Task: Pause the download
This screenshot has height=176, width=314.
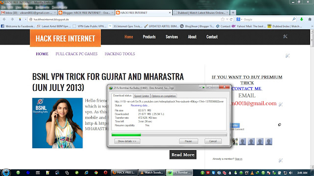Action: (x=188, y=141)
